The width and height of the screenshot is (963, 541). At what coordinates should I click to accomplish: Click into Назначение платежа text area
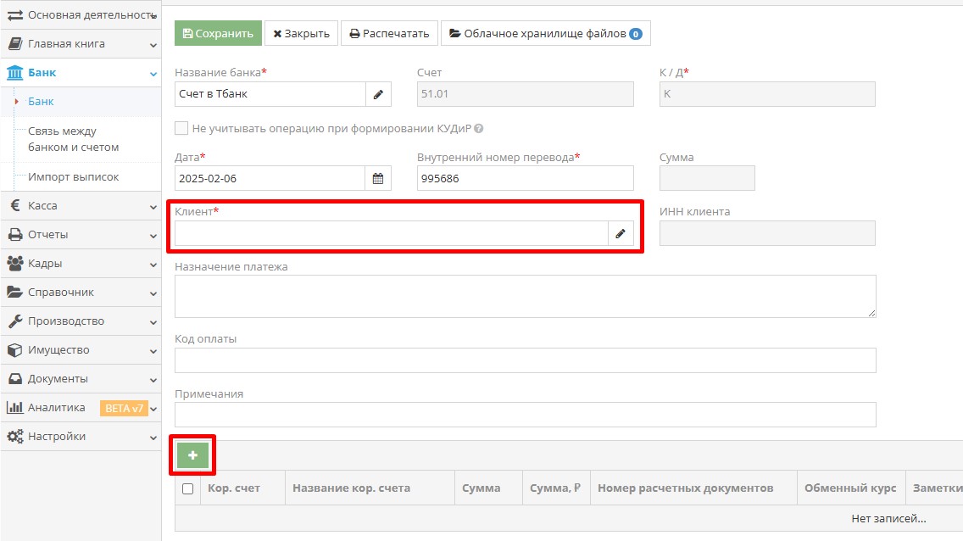525,297
